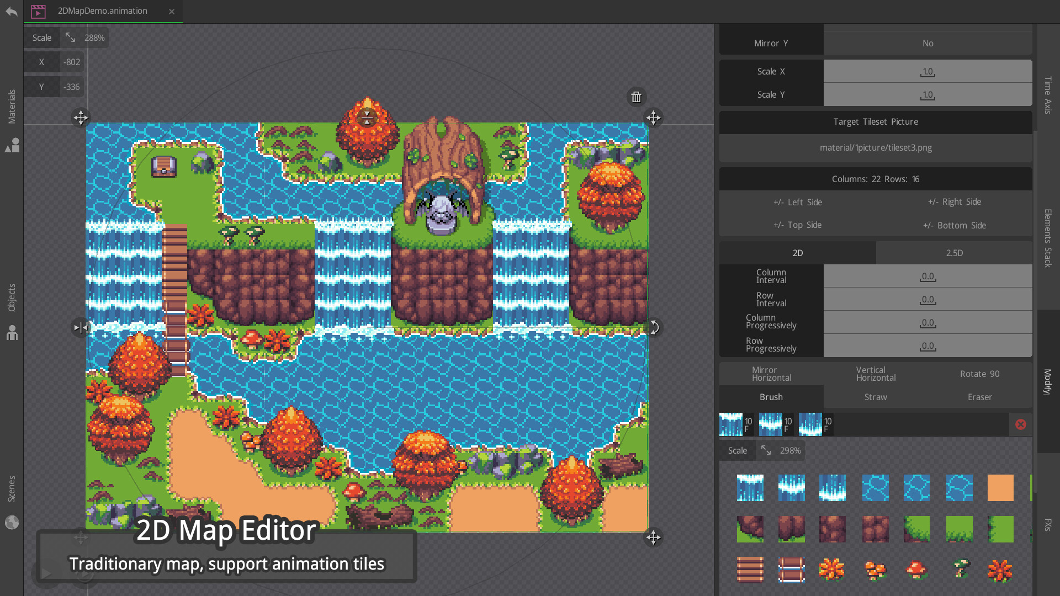Click the clapperboard icon on the animation tab
Viewport: 1060px width, 596px height.
pyautogui.click(x=38, y=11)
